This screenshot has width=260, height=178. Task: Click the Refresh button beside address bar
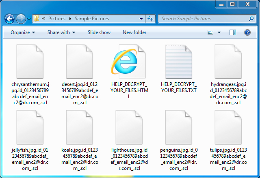150,19
